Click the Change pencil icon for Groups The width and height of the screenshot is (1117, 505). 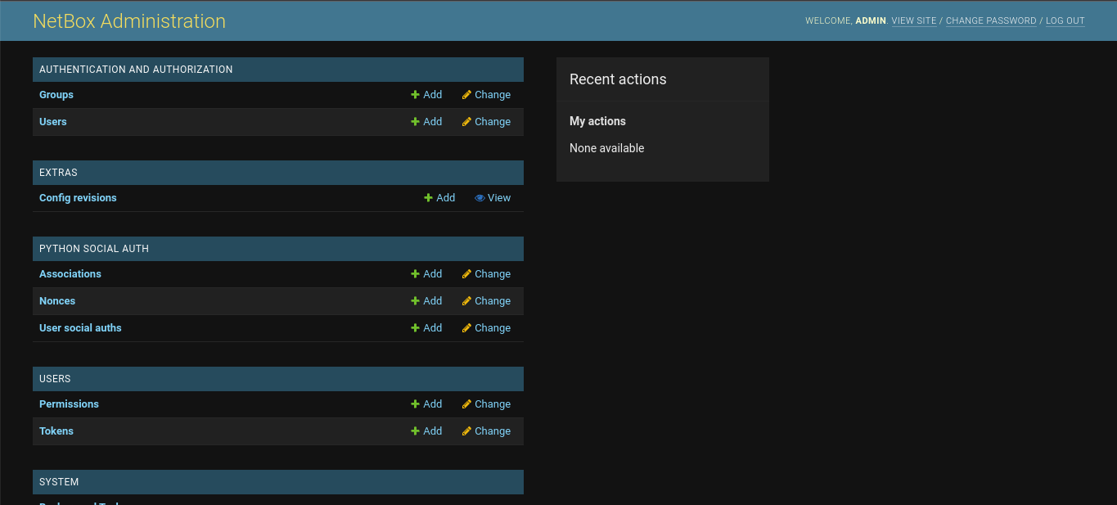tap(465, 94)
